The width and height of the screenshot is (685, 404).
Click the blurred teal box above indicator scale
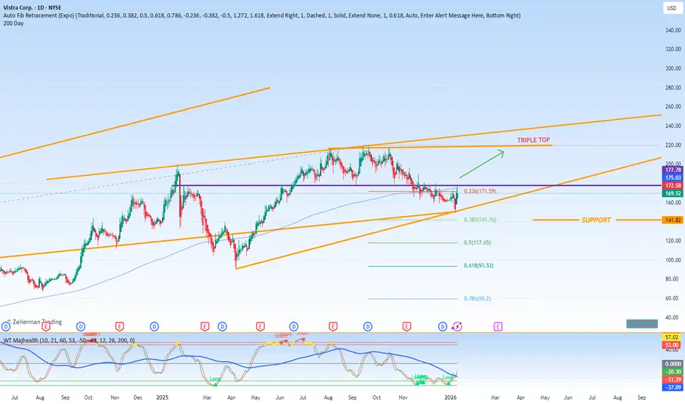[642, 324]
